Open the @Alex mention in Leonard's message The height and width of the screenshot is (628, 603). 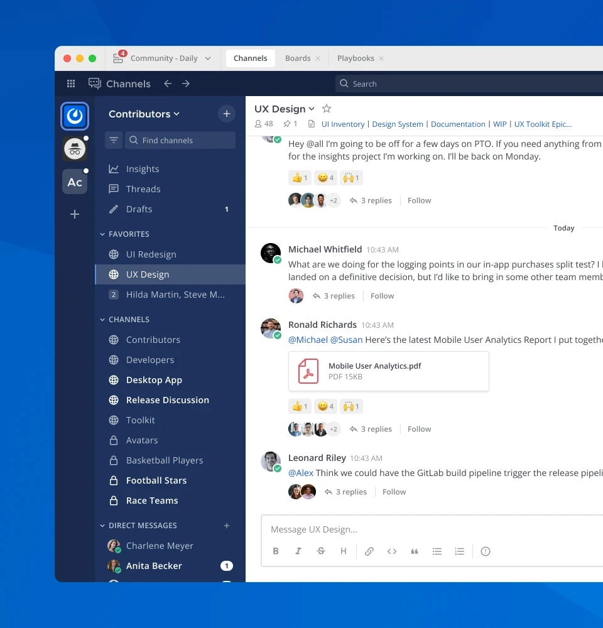click(301, 473)
